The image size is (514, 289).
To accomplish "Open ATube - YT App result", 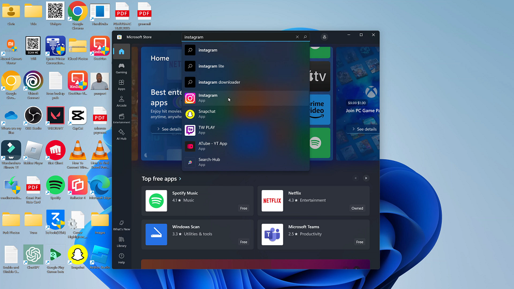I will (246, 146).
